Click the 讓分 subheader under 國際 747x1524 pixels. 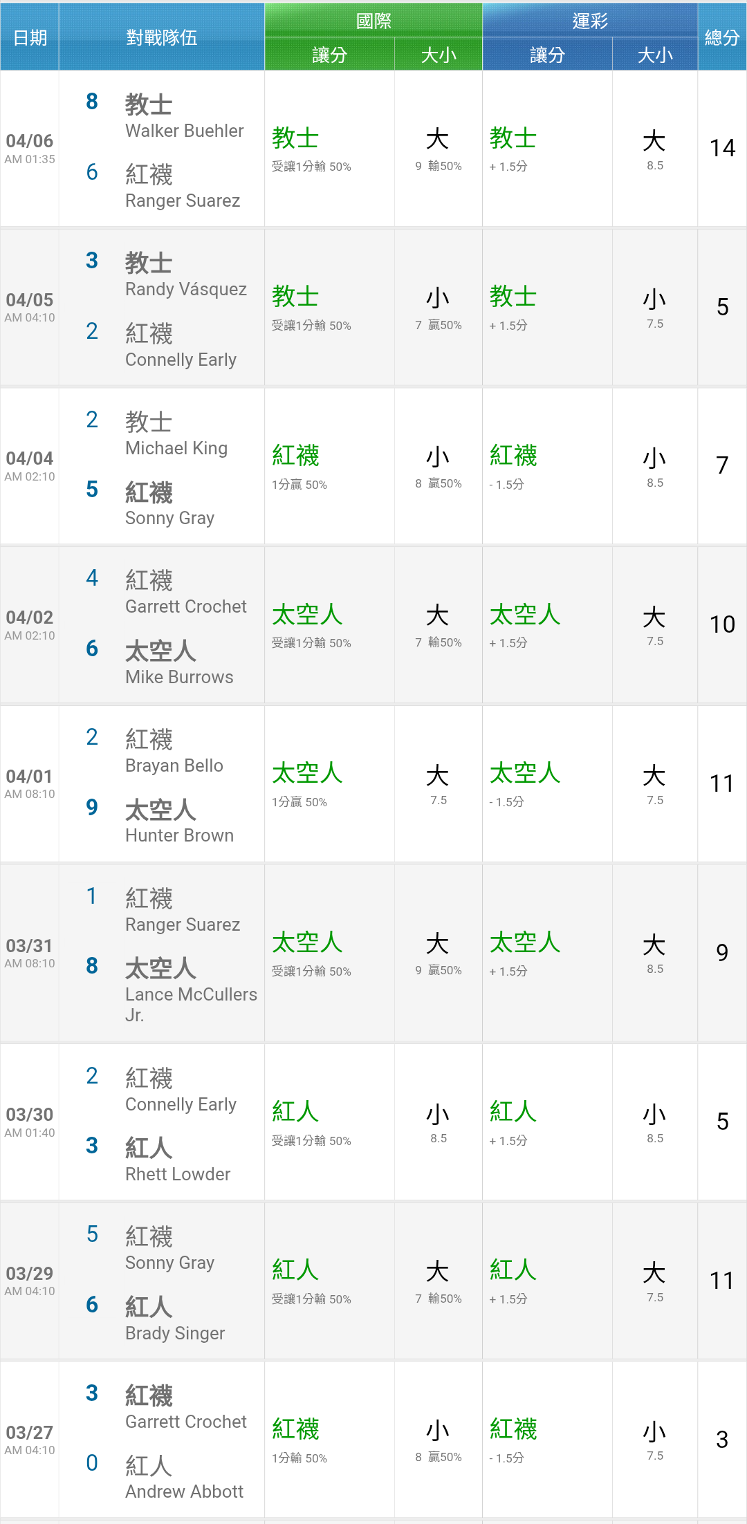click(329, 55)
